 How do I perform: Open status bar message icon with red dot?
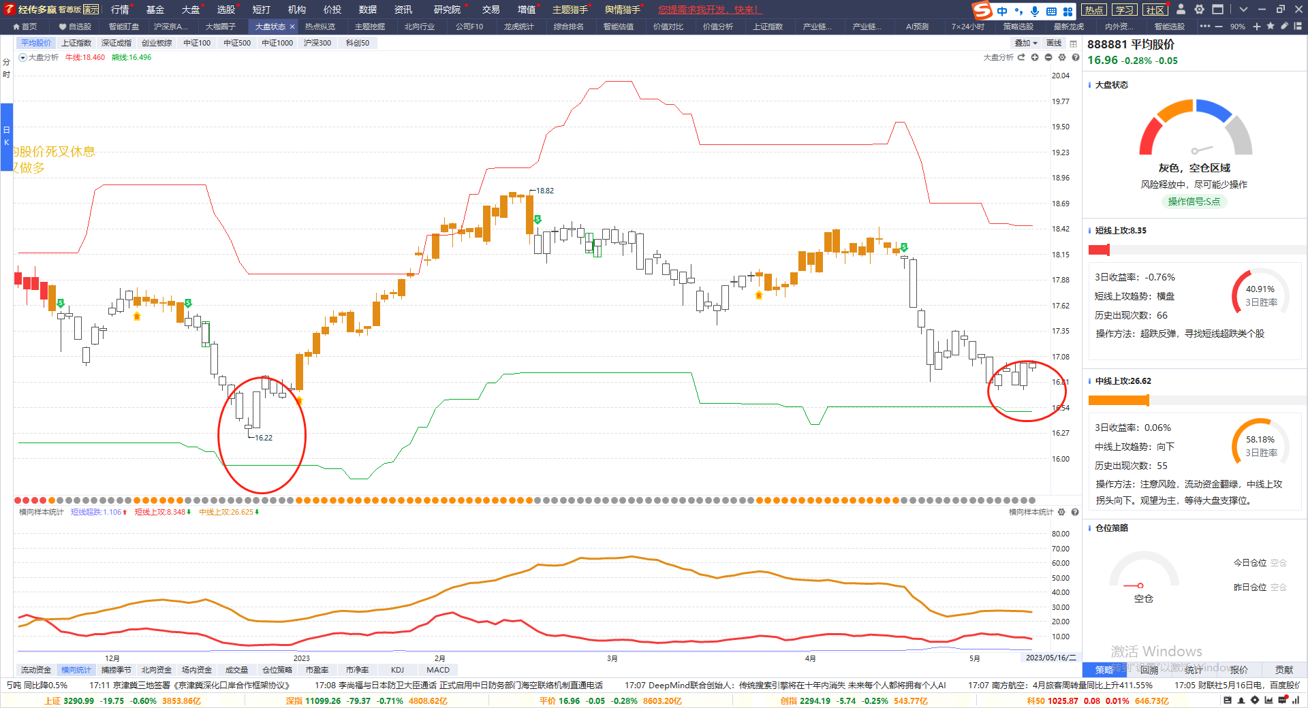pos(1283,699)
